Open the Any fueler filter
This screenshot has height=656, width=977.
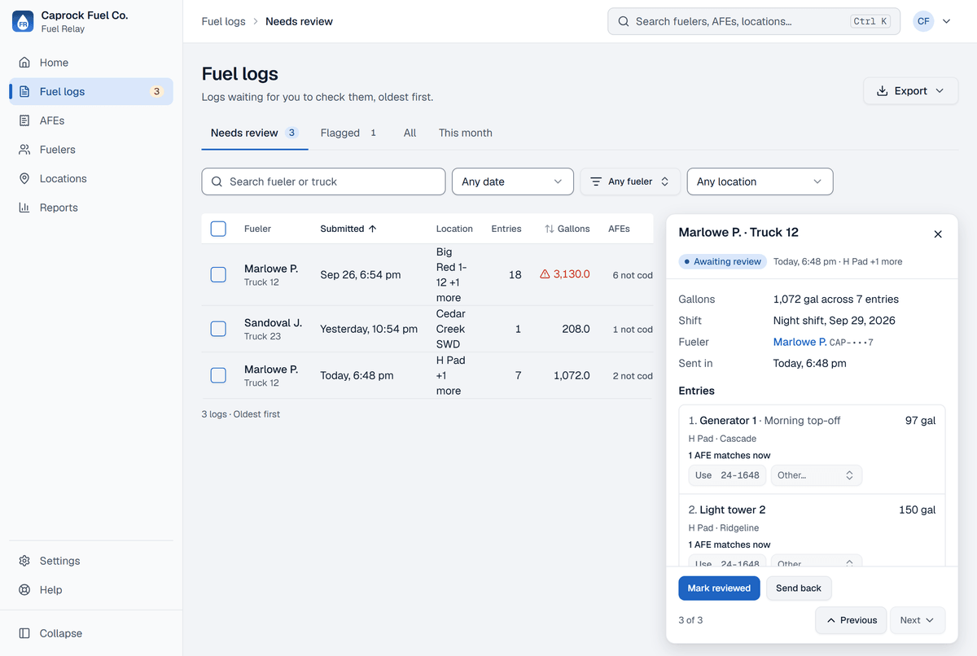pyautogui.click(x=630, y=181)
